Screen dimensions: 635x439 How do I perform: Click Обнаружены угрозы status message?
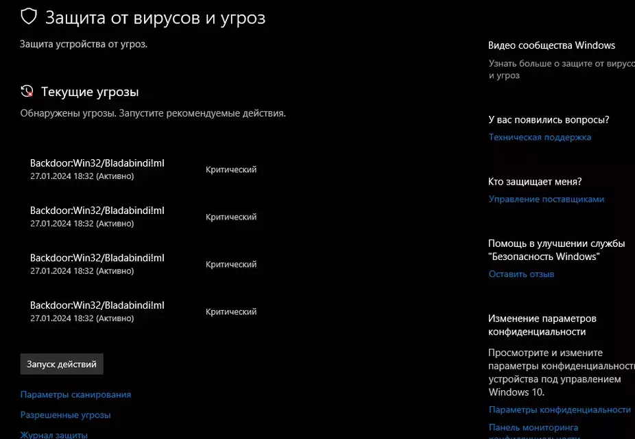[x=153, y=113]
